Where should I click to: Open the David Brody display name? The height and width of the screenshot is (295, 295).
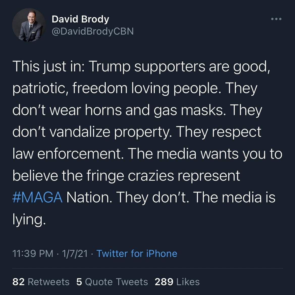(81, 19)
